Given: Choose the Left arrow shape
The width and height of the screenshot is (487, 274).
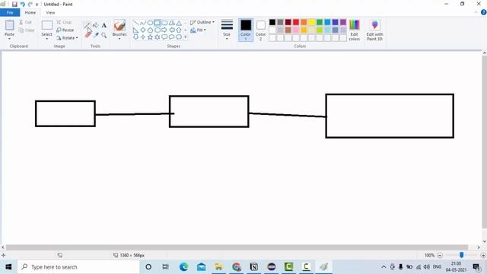Looking at the screenshot, I should point(172,30).
